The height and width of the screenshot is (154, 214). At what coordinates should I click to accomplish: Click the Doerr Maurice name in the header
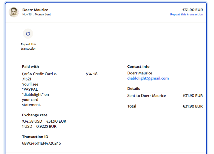click(x=35, y=10)
